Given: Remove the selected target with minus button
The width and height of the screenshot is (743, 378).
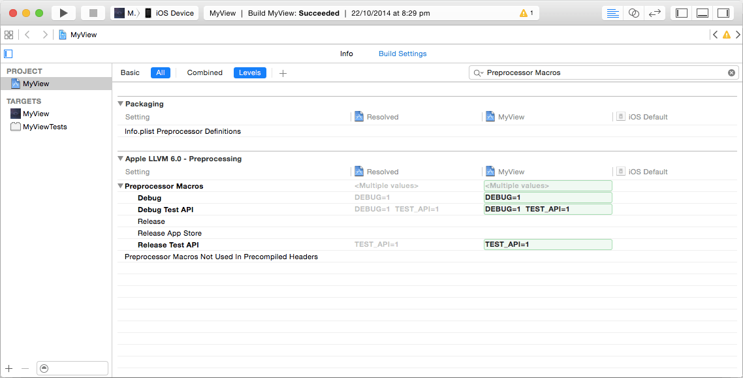Looking at the screenshot, I should pyautogui.click(x=25, y=368).
